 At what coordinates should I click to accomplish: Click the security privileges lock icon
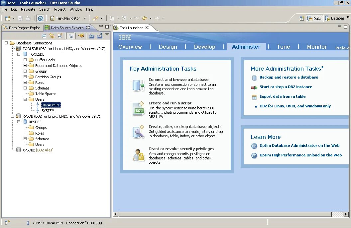(139, 155)
